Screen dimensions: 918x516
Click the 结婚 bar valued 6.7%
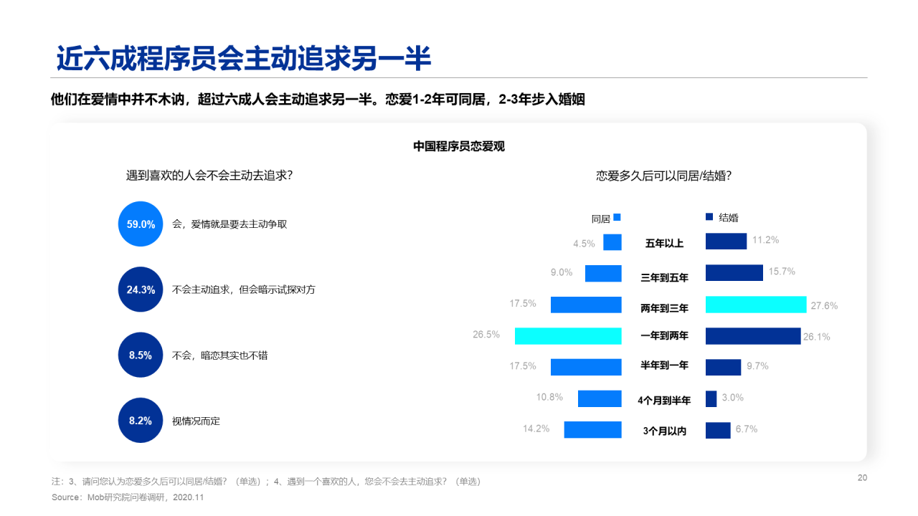pyautogui.click(x=718, y=430)
